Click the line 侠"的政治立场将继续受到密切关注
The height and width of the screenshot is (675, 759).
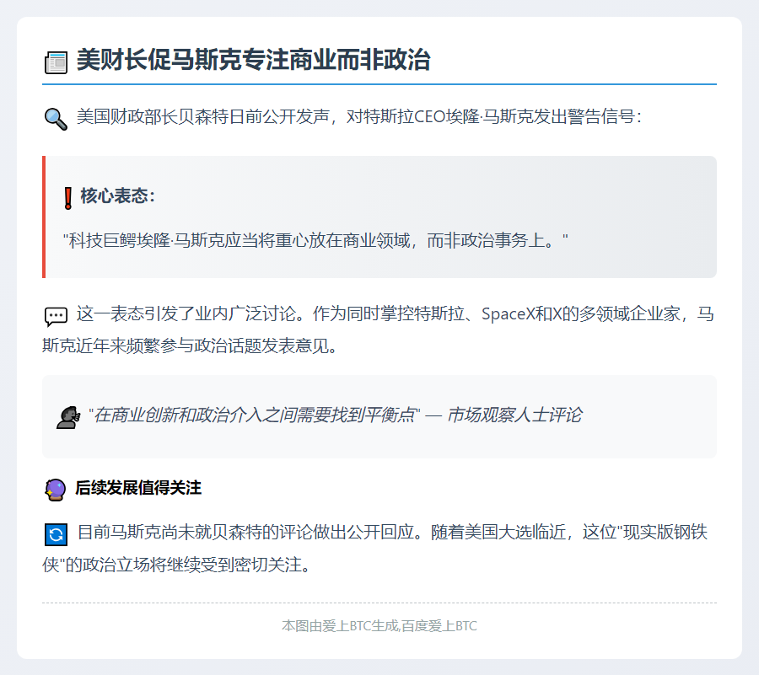(177, 565)
